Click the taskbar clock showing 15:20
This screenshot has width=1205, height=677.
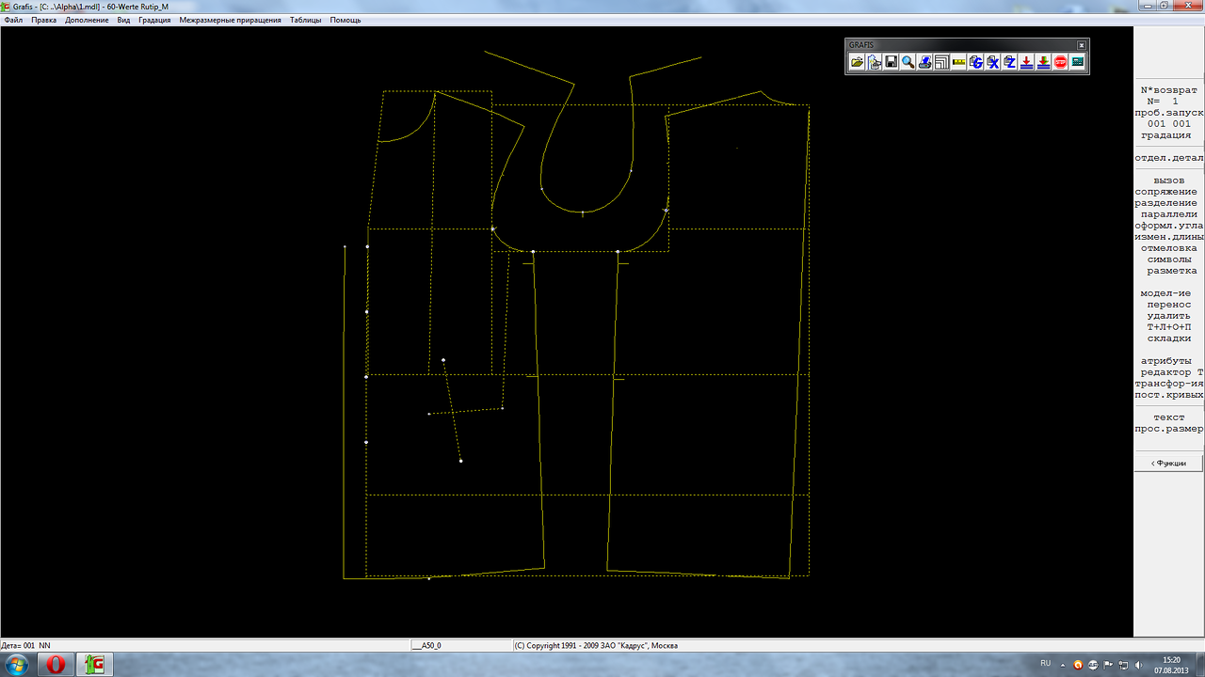coord(1171,665)
